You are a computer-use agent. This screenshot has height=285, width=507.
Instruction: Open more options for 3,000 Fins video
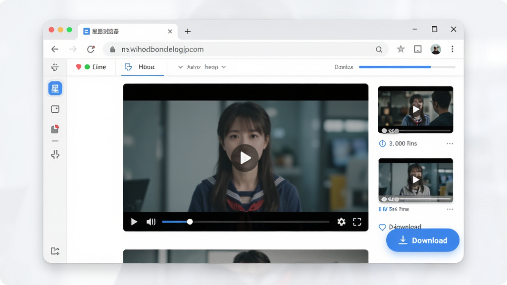click(450, 143)
